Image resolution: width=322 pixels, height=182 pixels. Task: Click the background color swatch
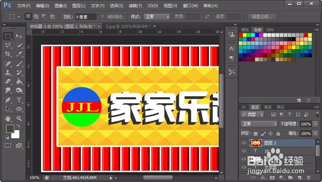[x=16, y=135]
